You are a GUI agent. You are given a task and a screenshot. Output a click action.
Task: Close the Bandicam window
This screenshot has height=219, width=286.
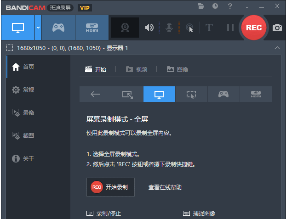(x=277, y=6)
